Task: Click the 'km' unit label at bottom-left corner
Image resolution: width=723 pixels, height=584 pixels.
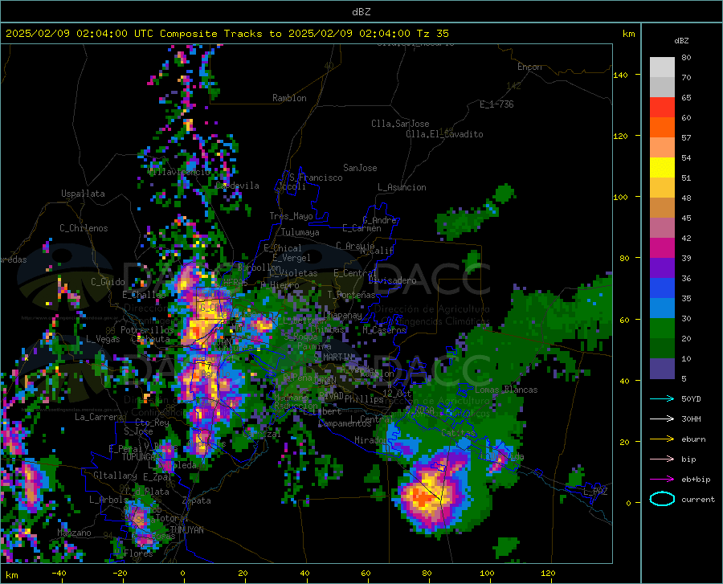Action: pos(11,575)
